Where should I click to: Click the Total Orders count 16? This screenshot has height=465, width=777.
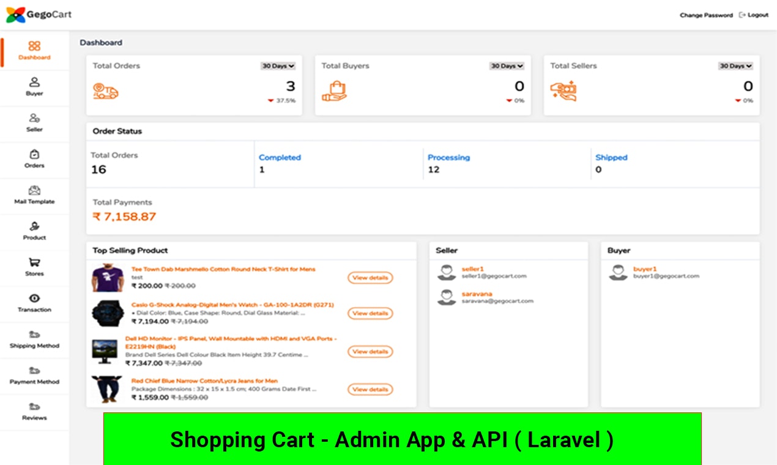[x=99, y=169]
